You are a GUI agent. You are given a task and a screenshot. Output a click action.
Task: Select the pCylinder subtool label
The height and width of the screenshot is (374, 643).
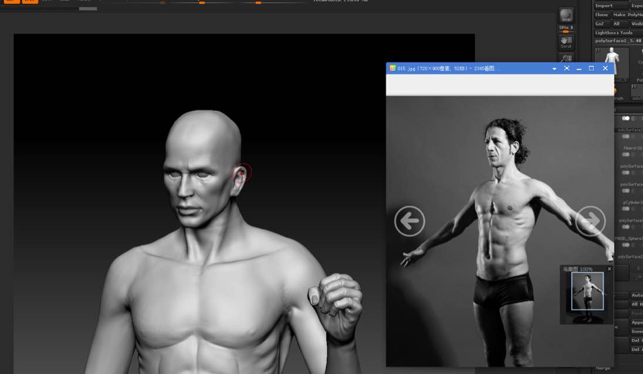click(x=633, y=202)
